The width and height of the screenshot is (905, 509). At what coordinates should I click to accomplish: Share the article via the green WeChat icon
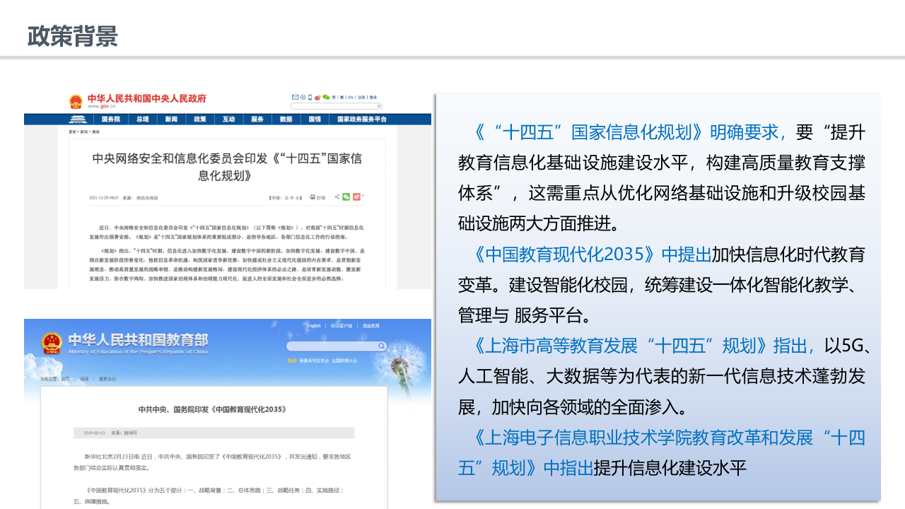(x=346, y=197)
